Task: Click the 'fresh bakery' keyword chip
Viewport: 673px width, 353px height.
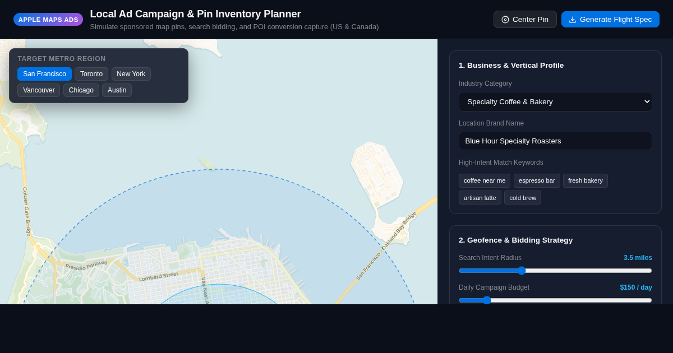Action: 586,180
